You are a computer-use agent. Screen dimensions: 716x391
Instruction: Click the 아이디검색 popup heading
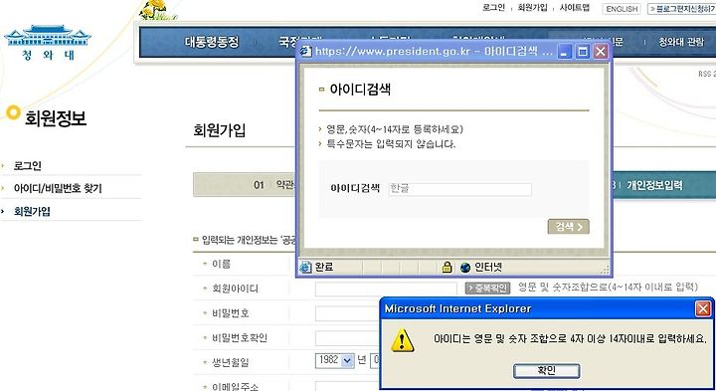pos(360,90)
